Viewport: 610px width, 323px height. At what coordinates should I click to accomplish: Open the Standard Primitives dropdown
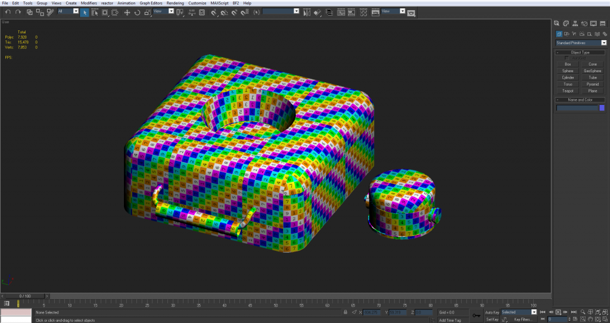pos(581,43)
